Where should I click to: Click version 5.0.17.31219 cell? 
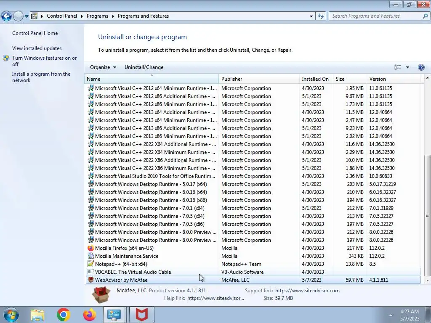click(x=383, y=184)
